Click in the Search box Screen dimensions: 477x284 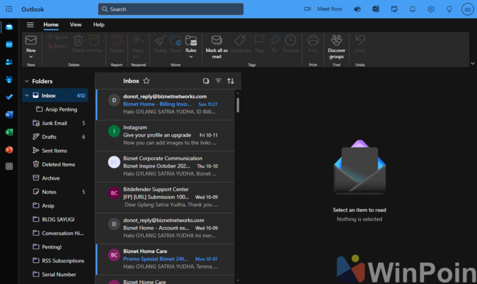[x=171, y=9]
